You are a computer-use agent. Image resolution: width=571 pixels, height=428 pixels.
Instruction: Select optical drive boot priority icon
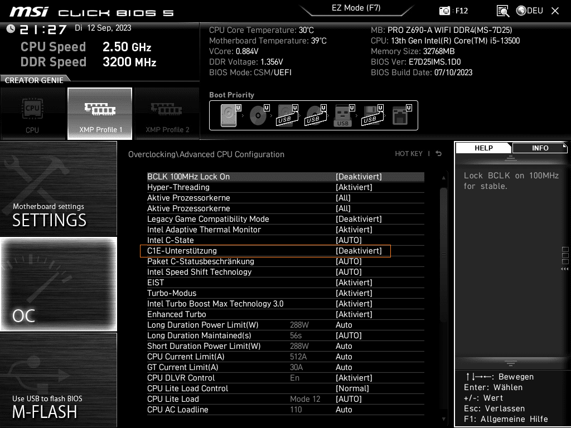(x=259, y=115)
